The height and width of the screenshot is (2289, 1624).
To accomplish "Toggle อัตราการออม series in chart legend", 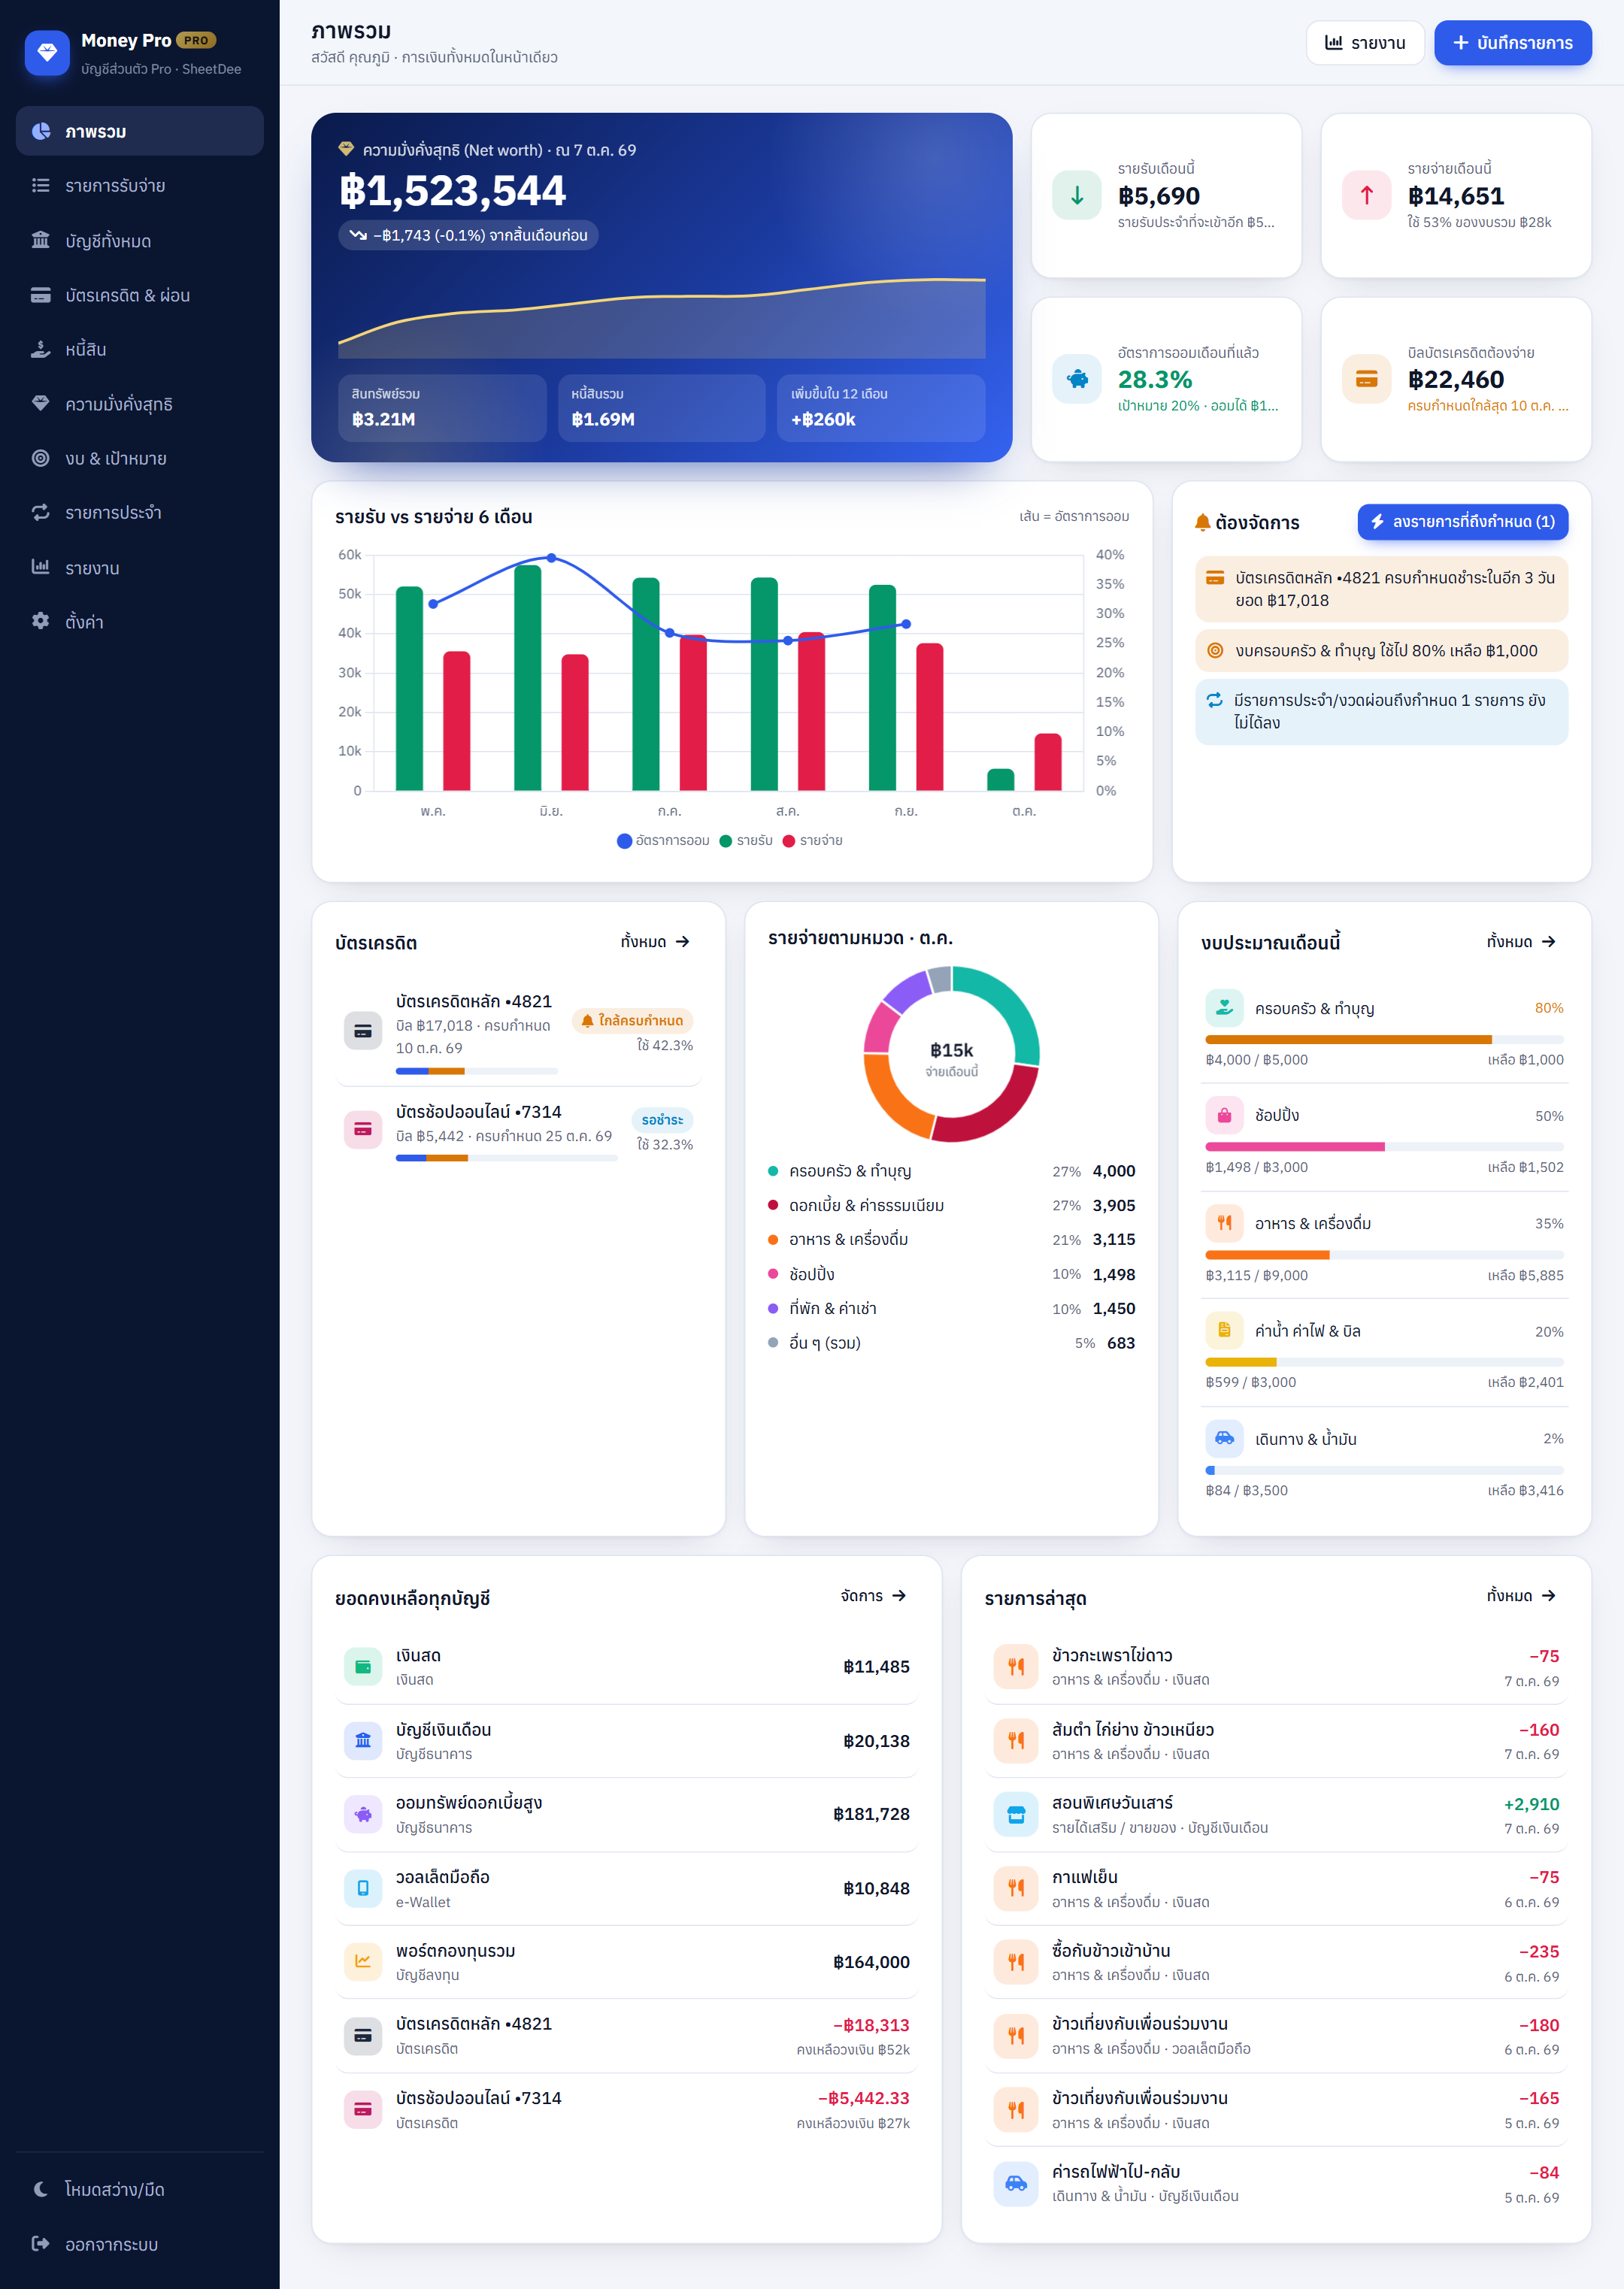I will 663,840.
